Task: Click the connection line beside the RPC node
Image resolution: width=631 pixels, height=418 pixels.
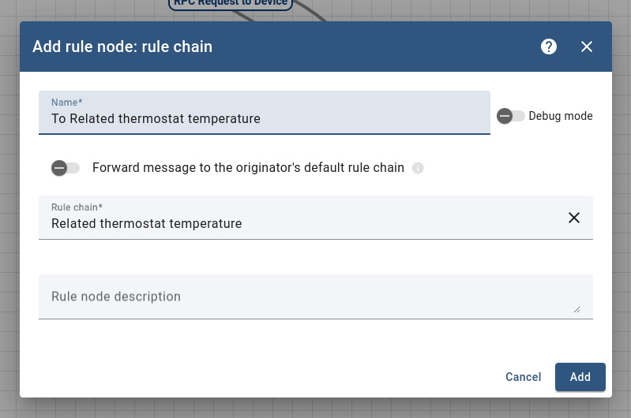Action: coord(312,12)
